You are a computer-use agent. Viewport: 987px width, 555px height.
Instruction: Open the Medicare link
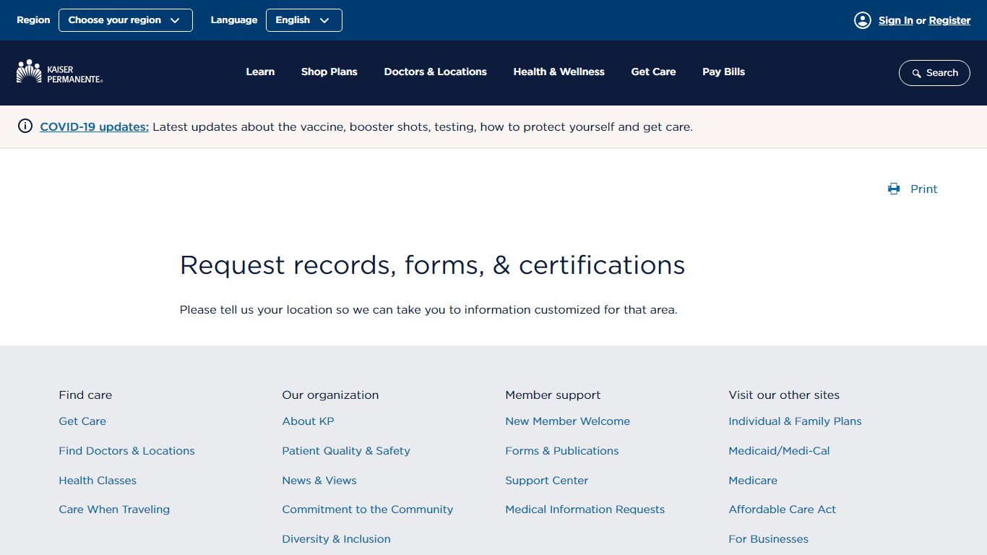tap(753, 481)
